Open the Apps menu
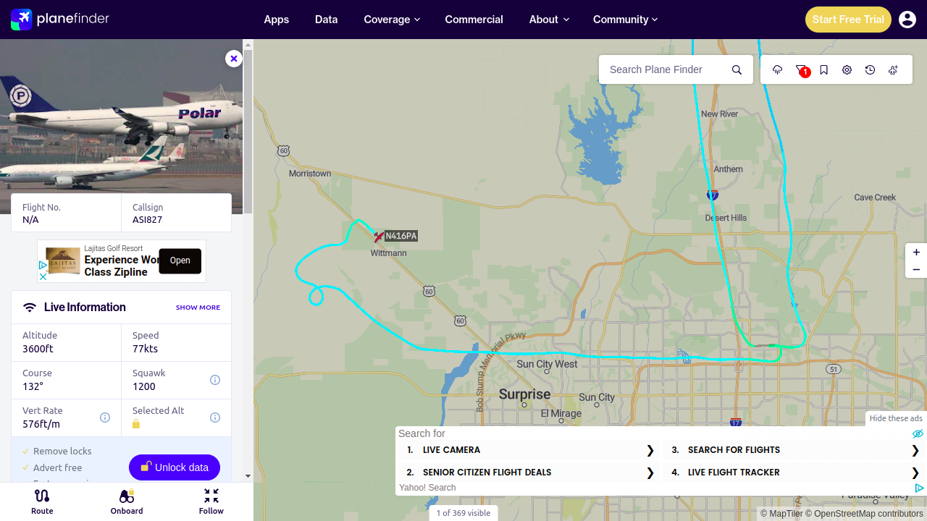The image size is (927, 521). tap(277, 20)
